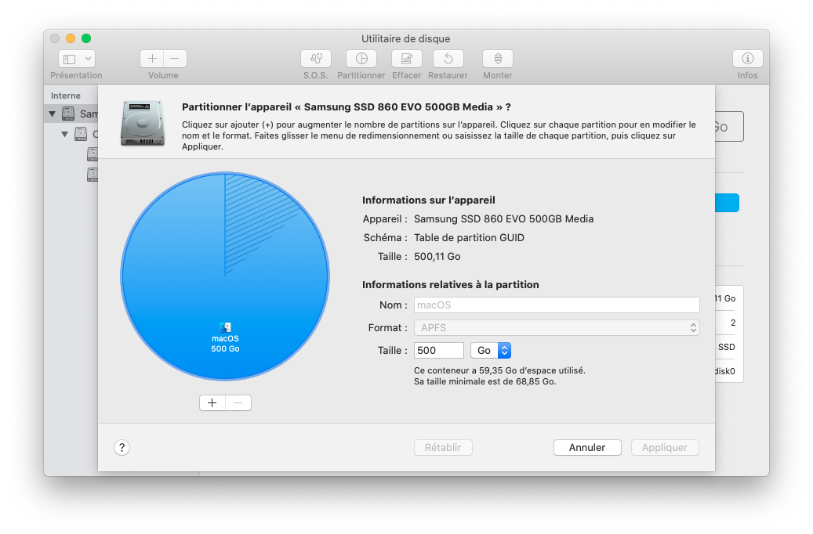Viewport: 813px width, 534px height.
Task: Click the "500,11 Go" size value
Action: click(x=437, y=256)
